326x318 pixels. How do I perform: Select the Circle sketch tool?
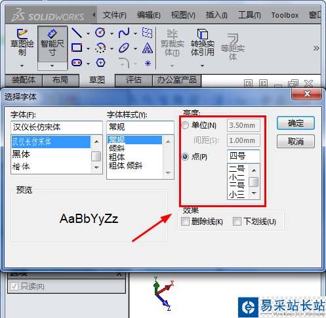point(100,33)
